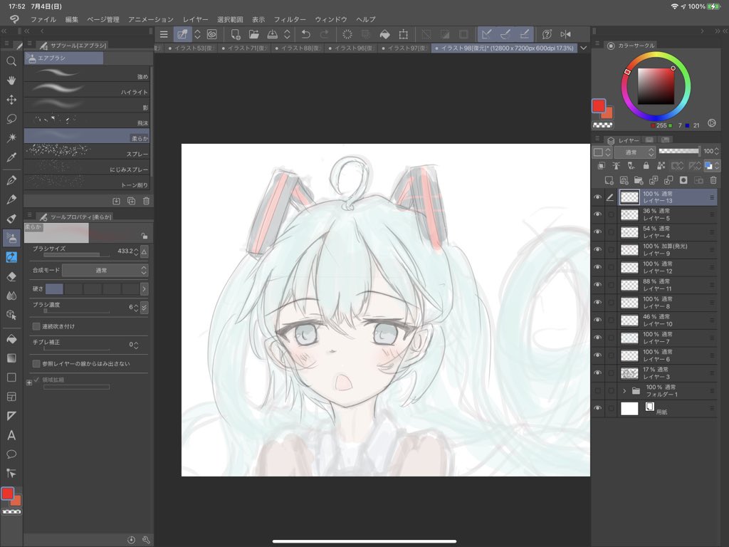
Task: Click the Scale/Rotate transform icon
Action: (x=404, y=34)
